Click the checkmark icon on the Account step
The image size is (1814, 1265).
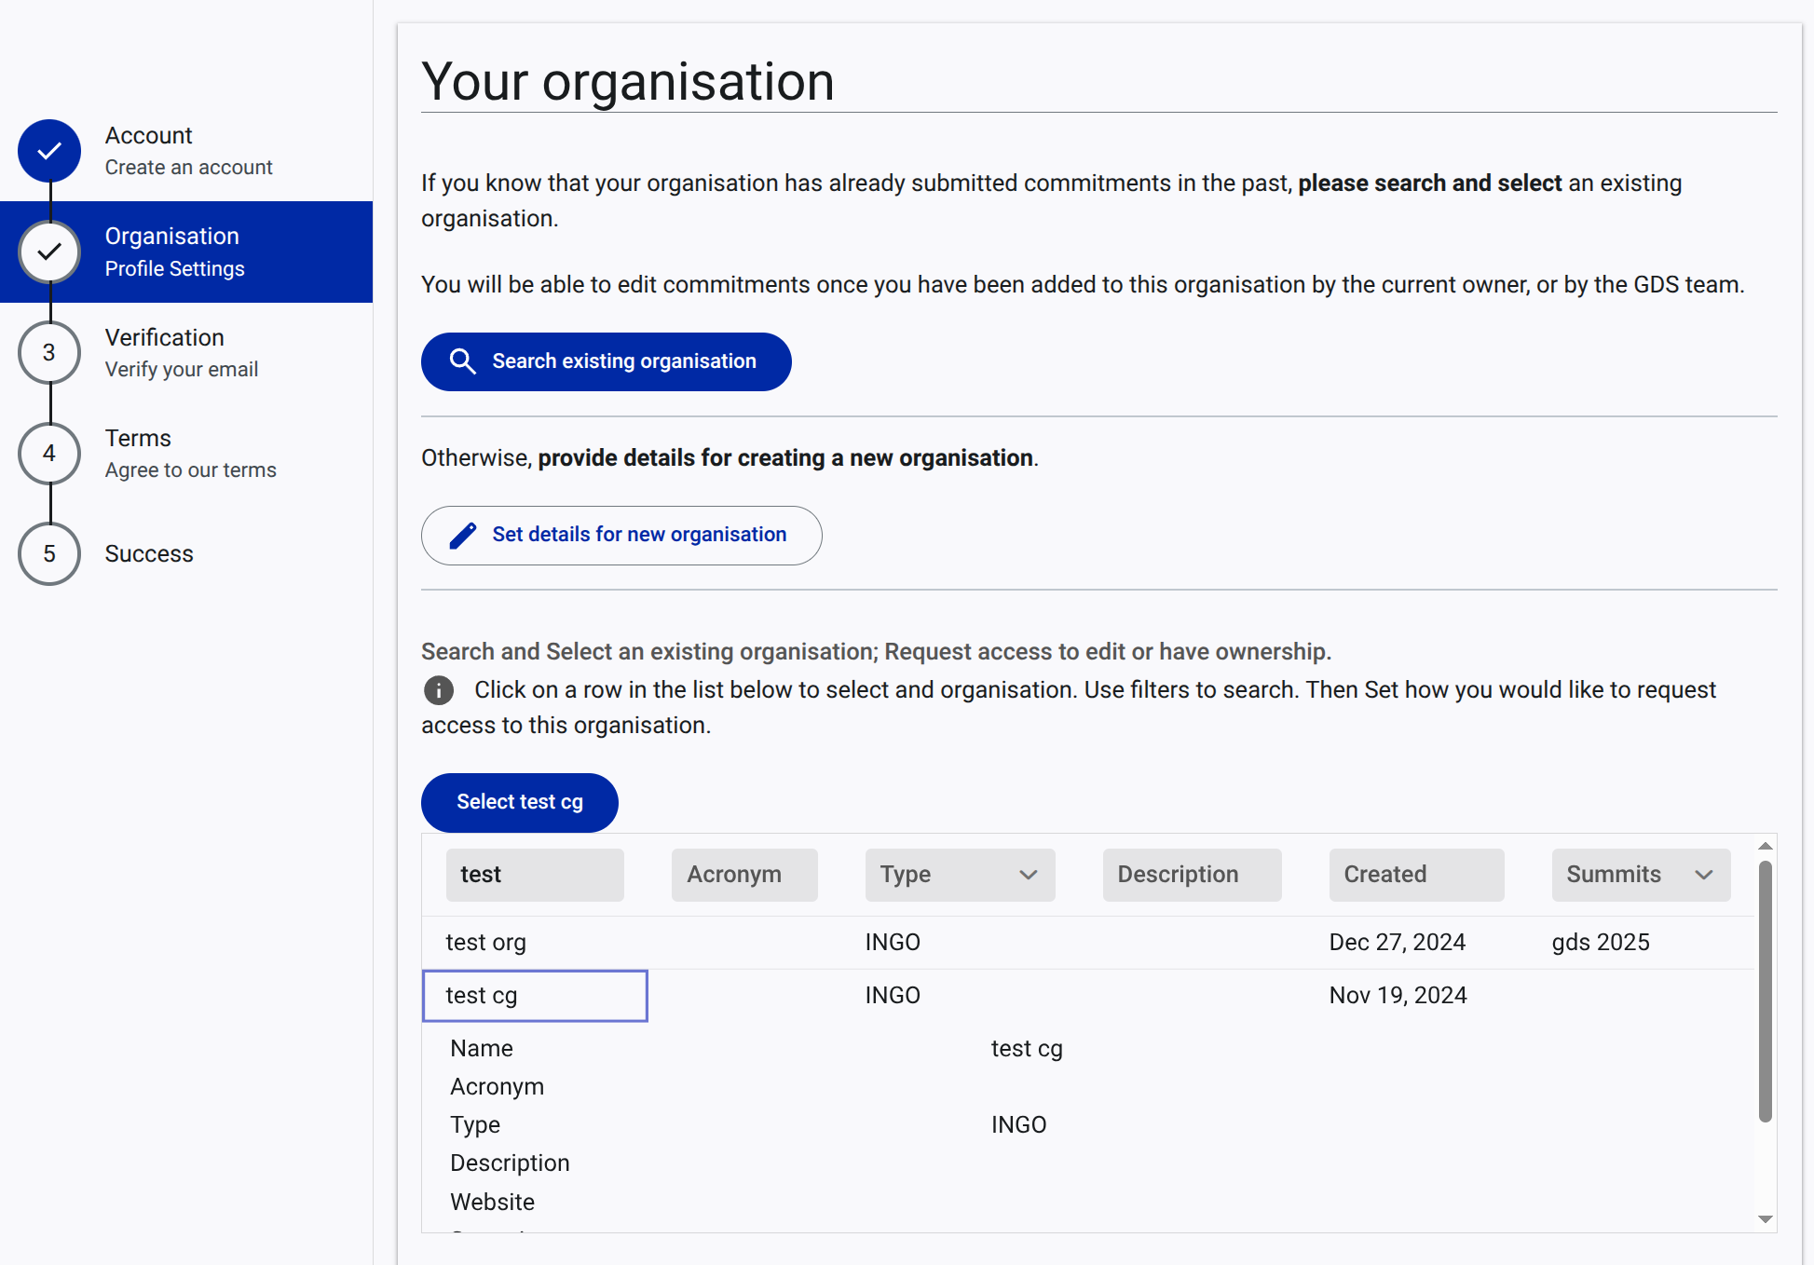(48, 151)
